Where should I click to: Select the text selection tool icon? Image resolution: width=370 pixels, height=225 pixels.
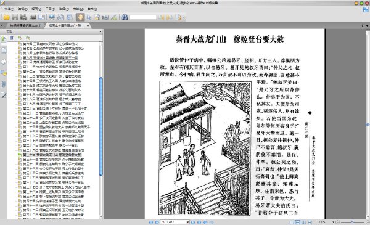[x=97, y=17]
